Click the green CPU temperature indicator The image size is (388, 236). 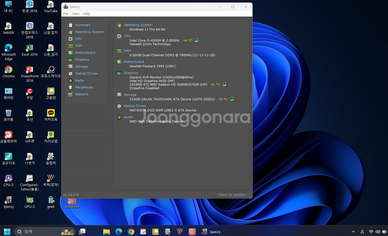point(197,40)
